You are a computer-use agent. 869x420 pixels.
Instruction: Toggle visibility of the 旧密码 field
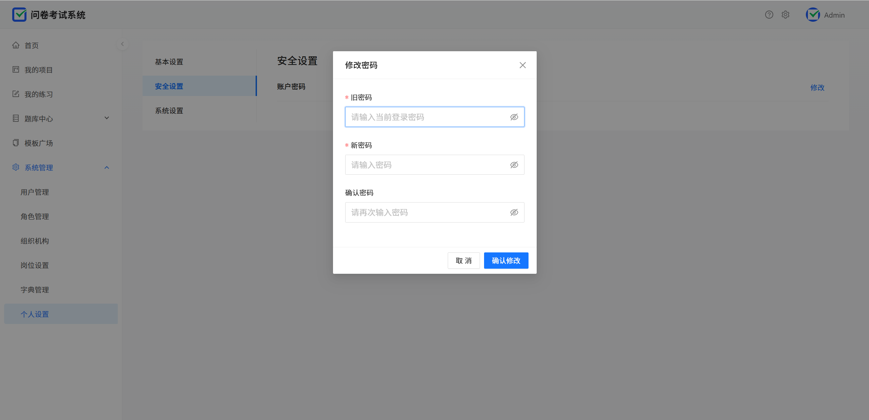tap(514, 117)
